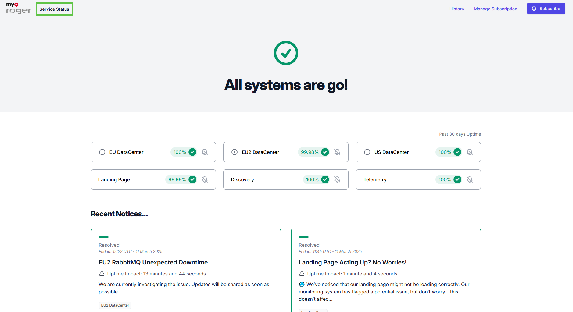Toggle notification bell for Landing Page

coord(205,179)
